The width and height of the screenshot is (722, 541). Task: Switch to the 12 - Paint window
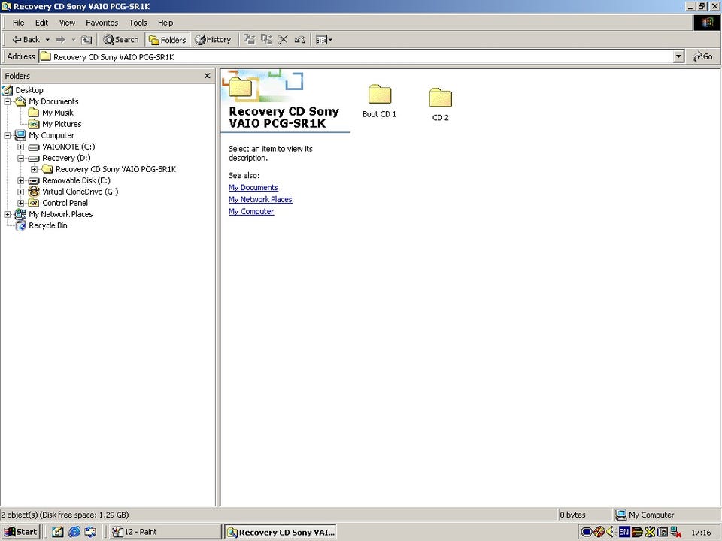pos(165,532)
